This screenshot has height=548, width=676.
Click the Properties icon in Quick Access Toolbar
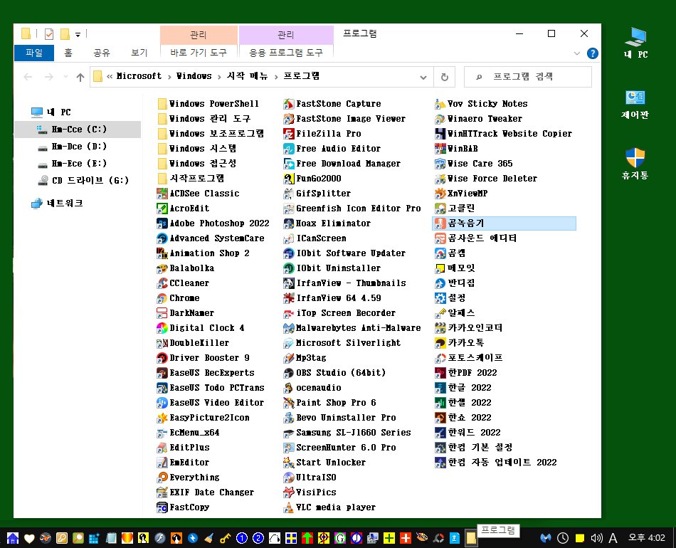pyautogui.click(x=48, y=34)
